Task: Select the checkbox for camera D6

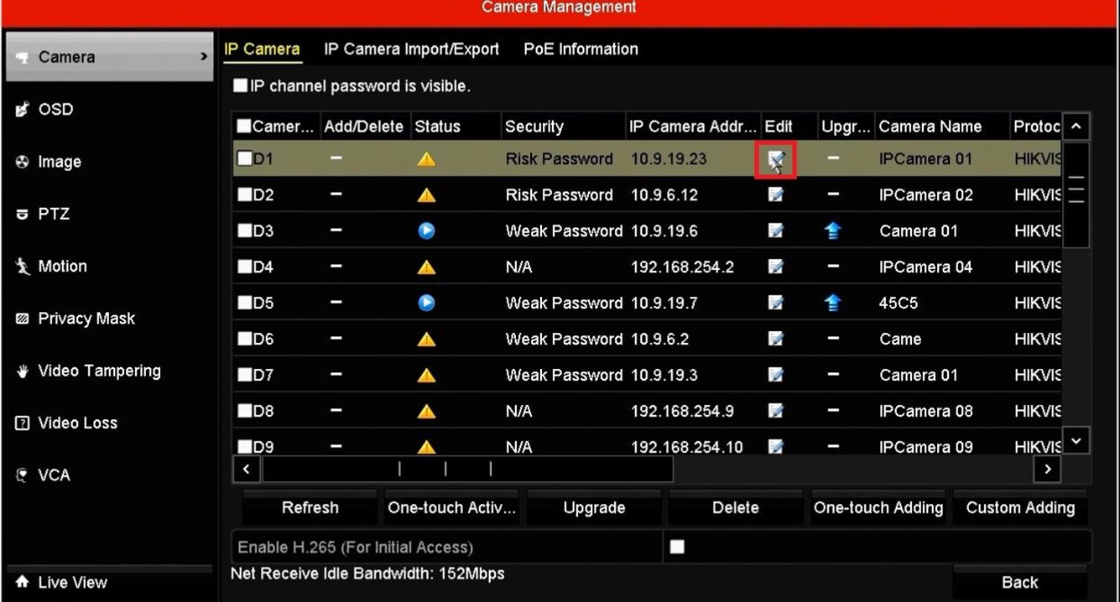Action: (x=244, y=339)
